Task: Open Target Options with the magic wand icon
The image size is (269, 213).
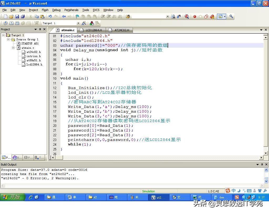Action: click(x=84, y=23)
